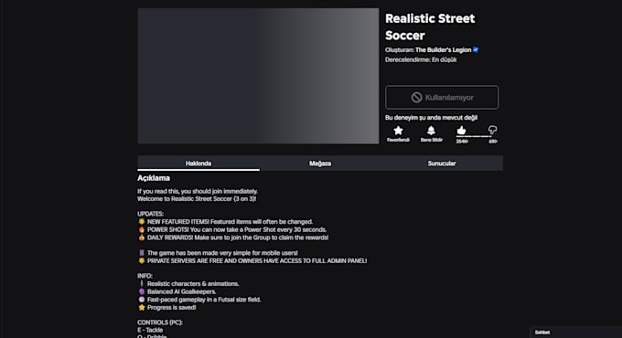Open the Sunucular tab
The height and width of the screenshot is (338, 622).
(x=442, y=164)
